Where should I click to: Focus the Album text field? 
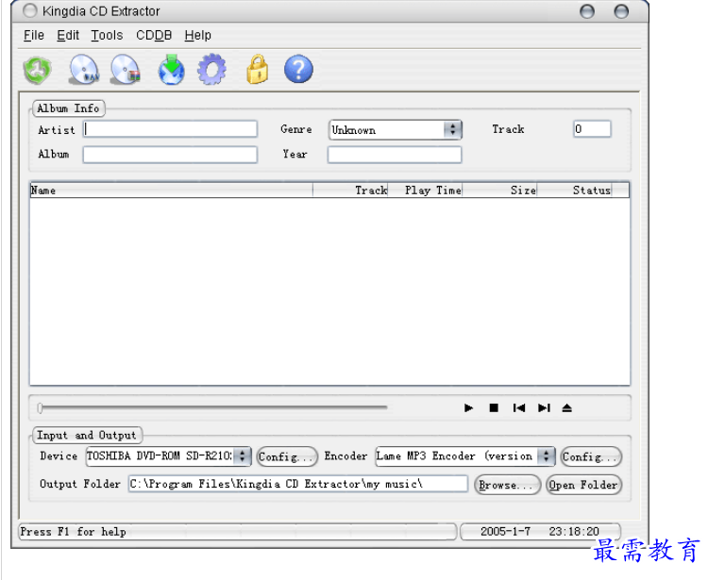tap(170, 155)
